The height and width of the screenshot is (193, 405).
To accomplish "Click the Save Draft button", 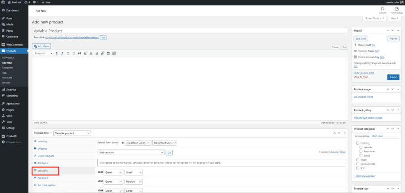I will coord(361,38).
